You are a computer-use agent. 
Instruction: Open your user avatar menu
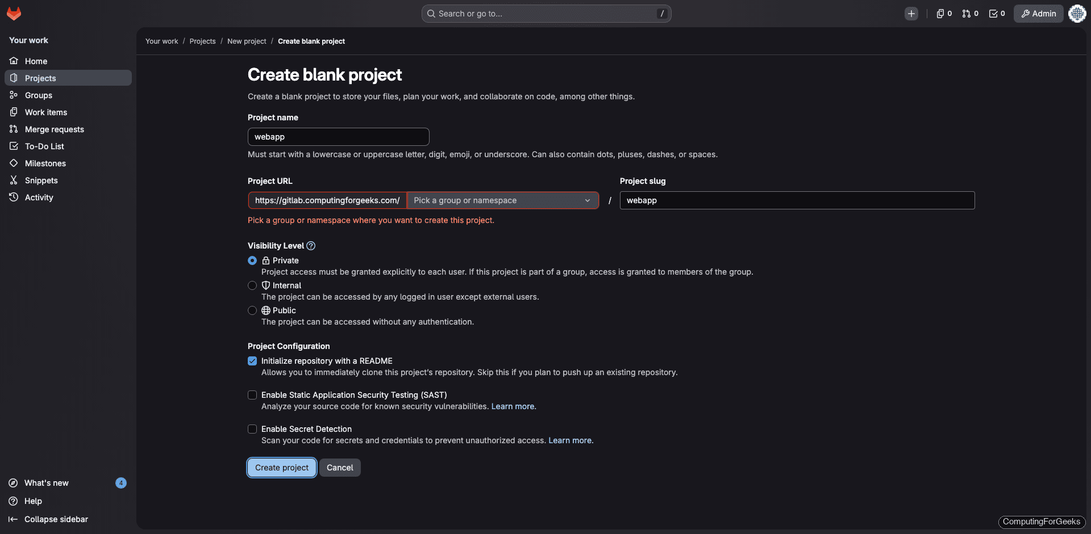pyautogui.click(x=1077, y=13)
